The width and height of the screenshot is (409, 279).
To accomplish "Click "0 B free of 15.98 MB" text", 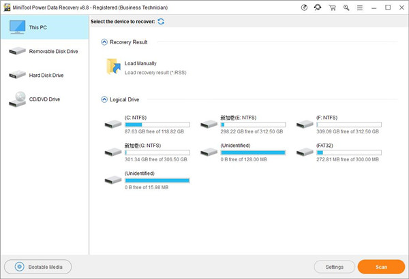I will point(147,187).
